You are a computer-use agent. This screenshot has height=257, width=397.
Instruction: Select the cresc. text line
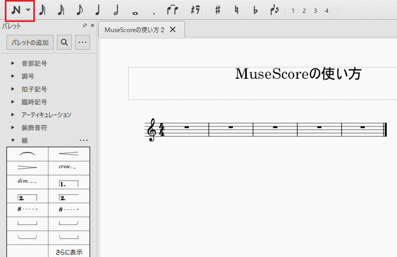pyautogui.click(x=69, y=168)
